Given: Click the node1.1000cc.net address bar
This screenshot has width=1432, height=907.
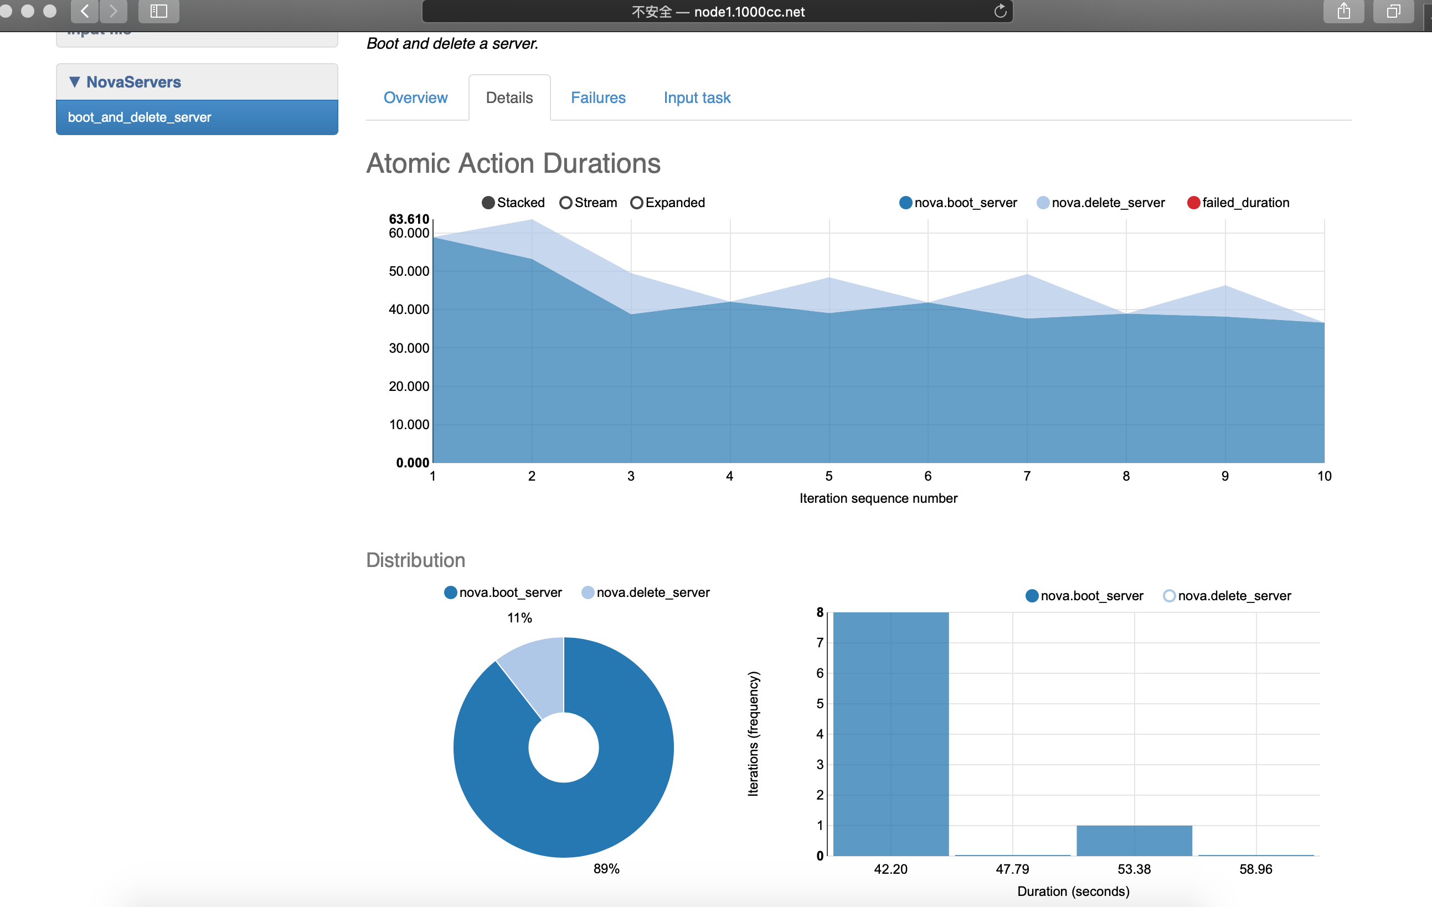Looking at the screenshot, I should pos(717,12).
